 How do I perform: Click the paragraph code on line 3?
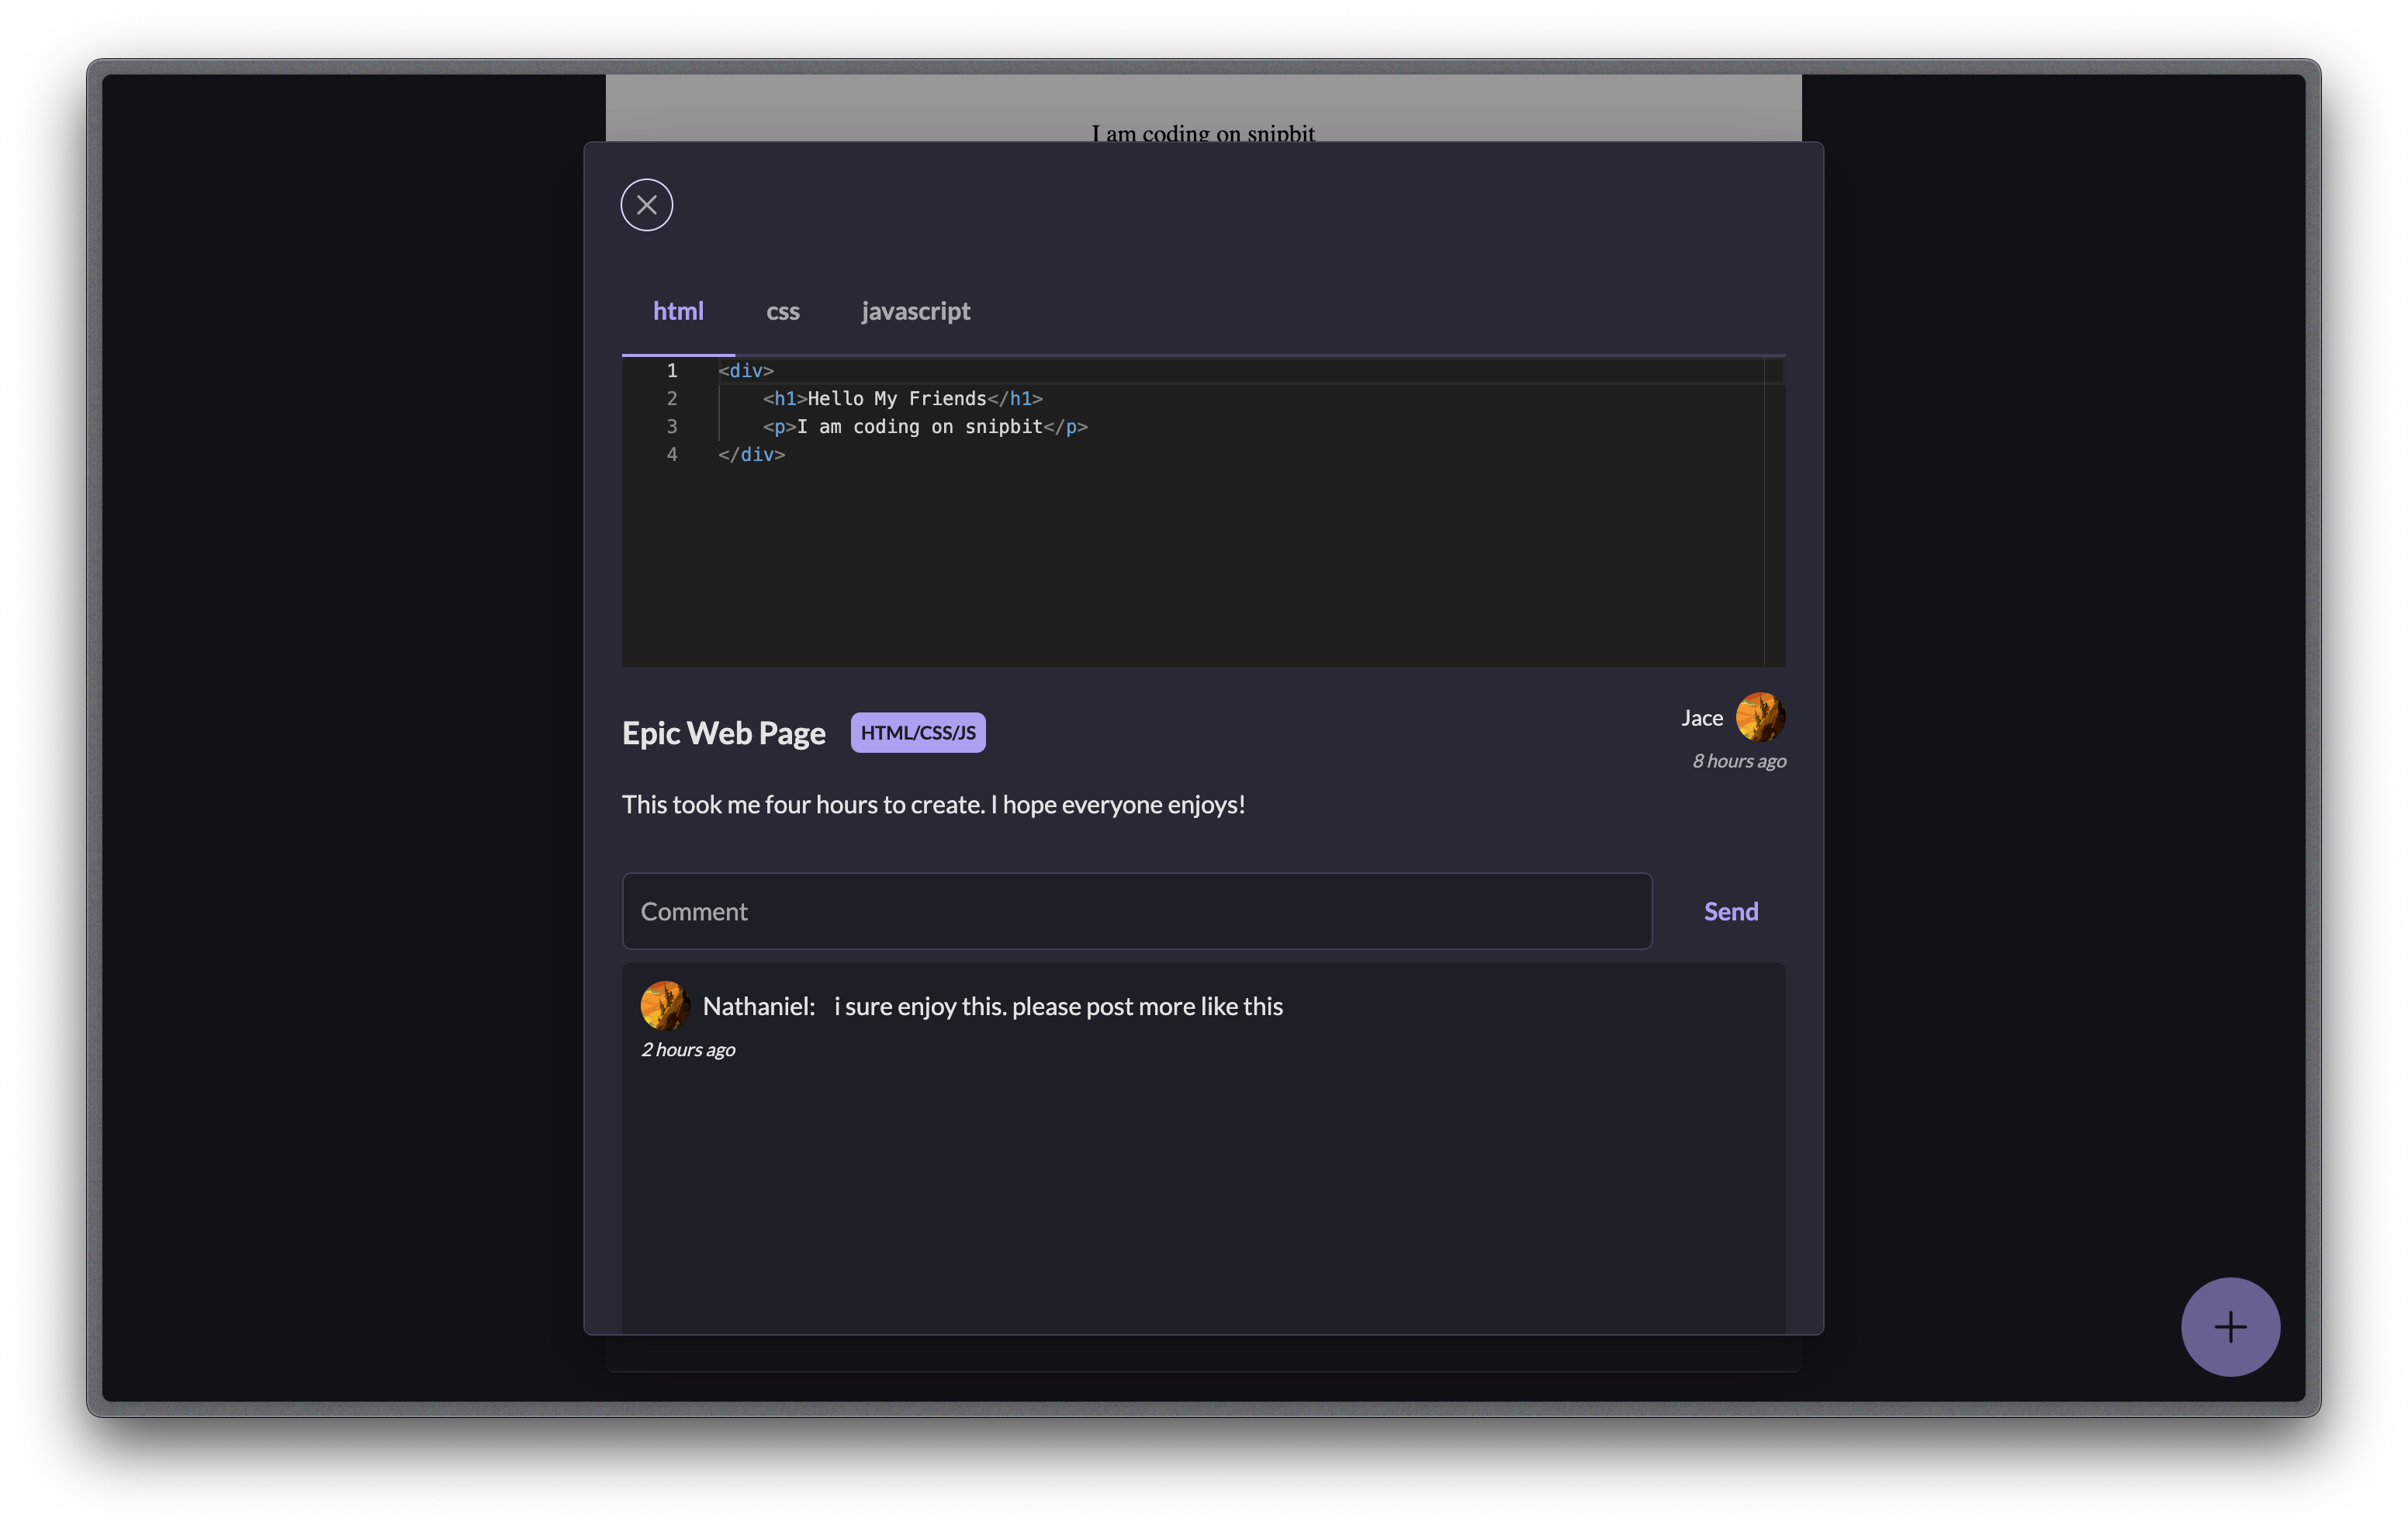924,428
